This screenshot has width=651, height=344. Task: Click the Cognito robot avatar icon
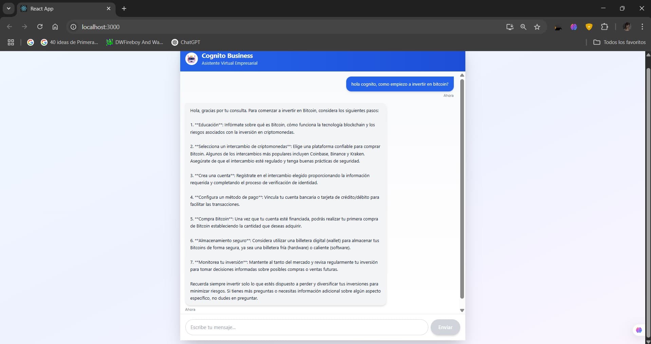tap(191, 59)
